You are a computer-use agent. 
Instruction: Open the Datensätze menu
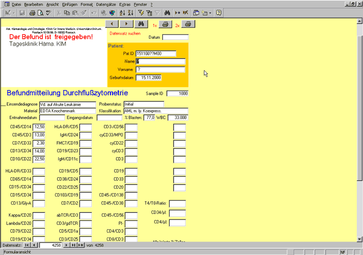point(106,4)
